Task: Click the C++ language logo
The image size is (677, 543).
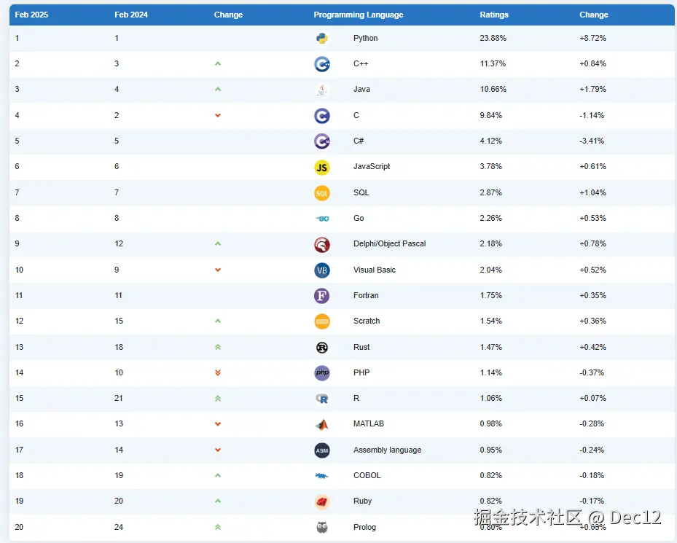Action: [321, 64]
